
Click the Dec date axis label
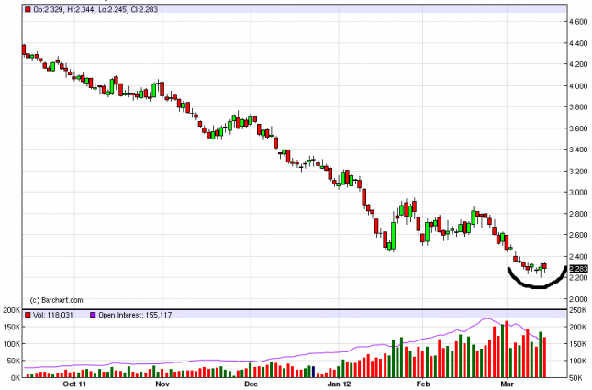tap(250, 384)
